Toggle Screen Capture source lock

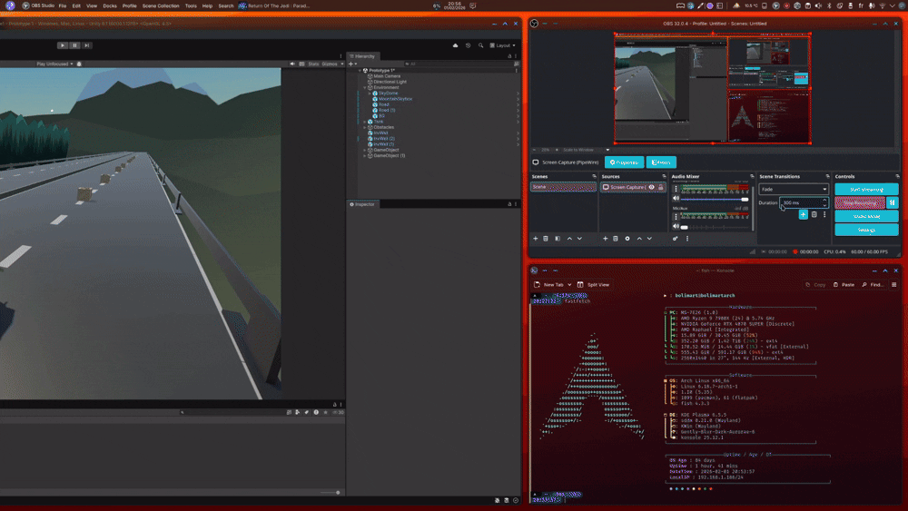pyautogui.click(x=661, y=187)
